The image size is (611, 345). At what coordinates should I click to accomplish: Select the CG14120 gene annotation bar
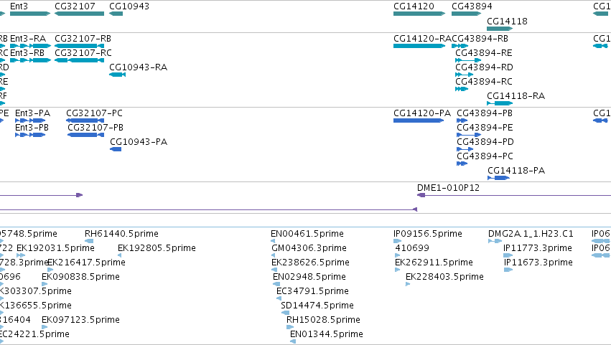pyautogui.click(x=419, y=14)
